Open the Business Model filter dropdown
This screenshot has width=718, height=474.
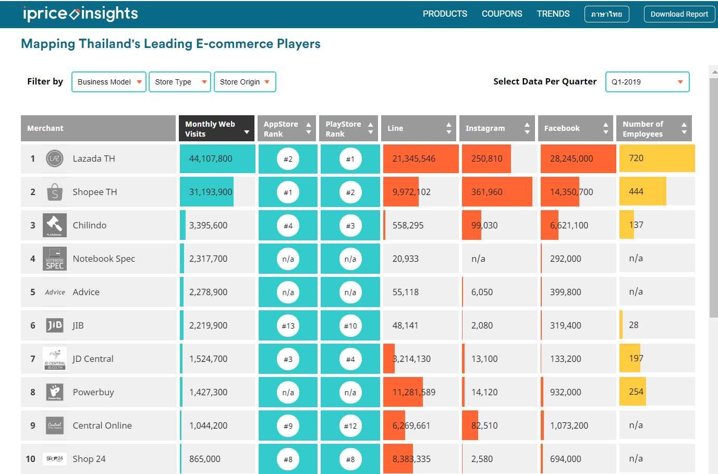tap(109, 82)
